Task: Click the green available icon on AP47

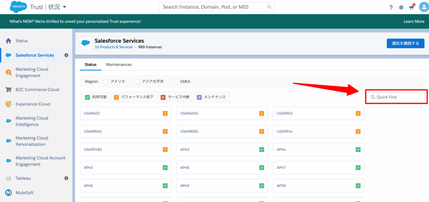Action: tap(358, 168)
